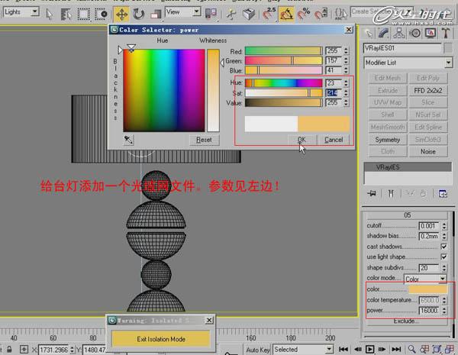Click Play Animation button
The image size is (458, 355).
point(369,350)
